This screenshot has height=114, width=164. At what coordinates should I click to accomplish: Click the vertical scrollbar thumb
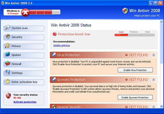[x=161, y=43]
